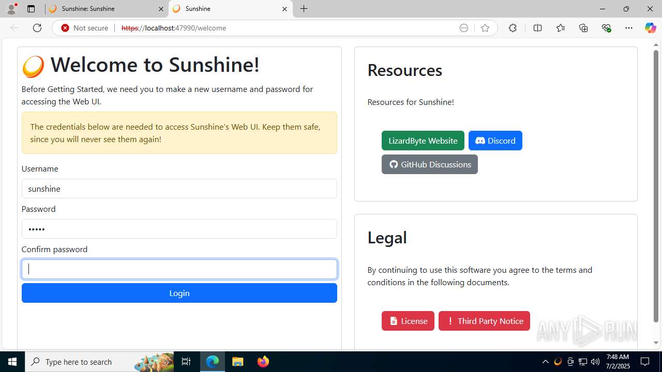Click the Username field with 'sunshine'

pos(179,189)
